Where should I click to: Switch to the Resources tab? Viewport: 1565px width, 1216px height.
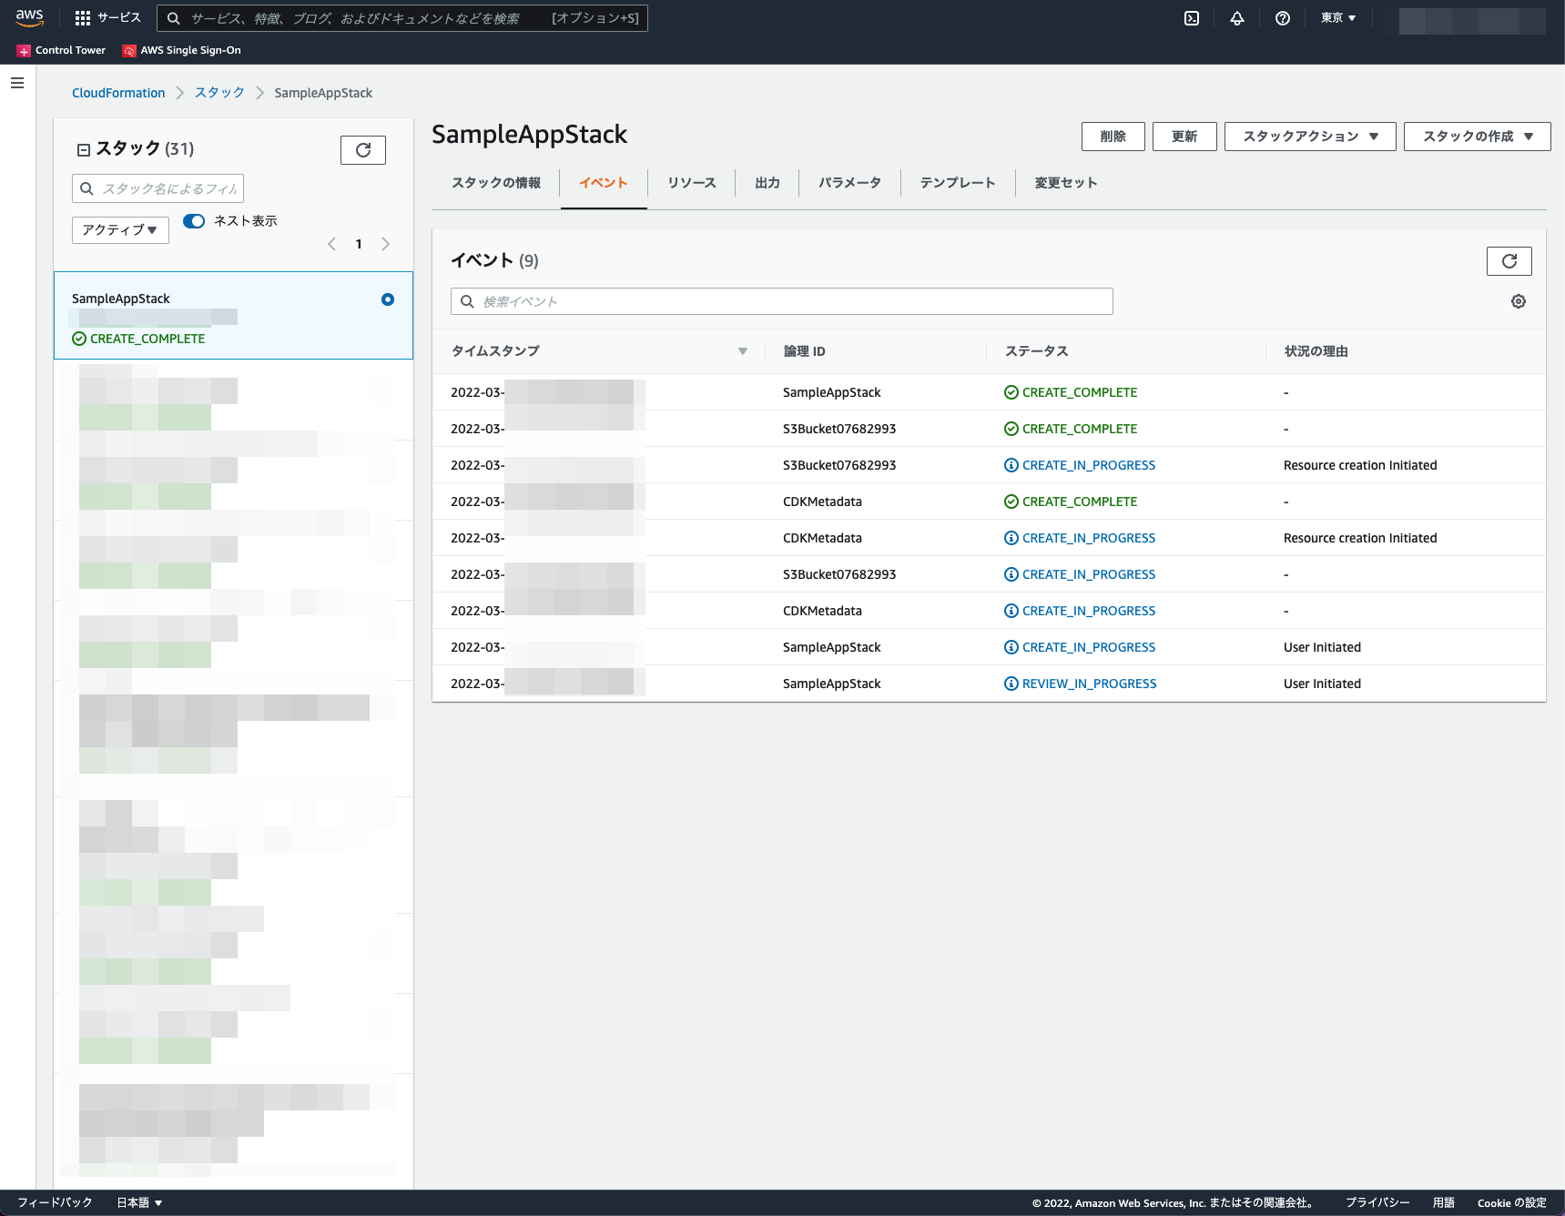click(692, 183)
